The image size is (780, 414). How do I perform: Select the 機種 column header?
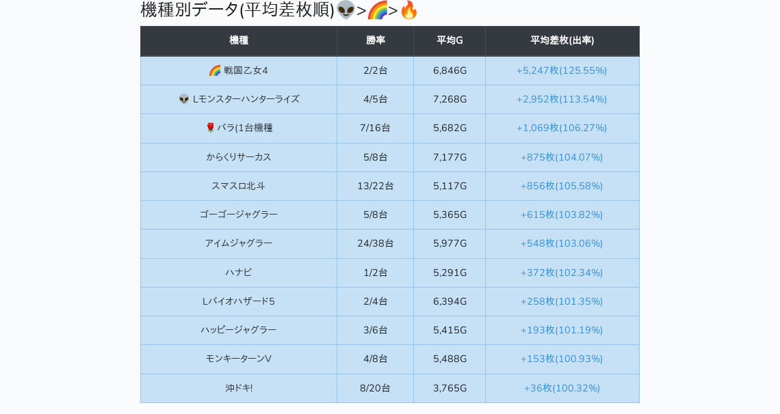pos(239,40)
